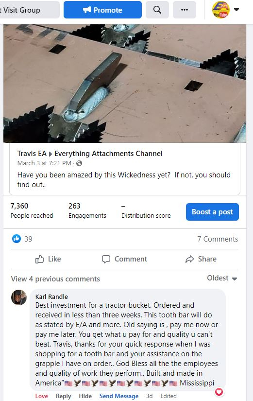The height and width of the screenshot is (401, 253).
Task: Click the Share action button
Action: point(201,259)
